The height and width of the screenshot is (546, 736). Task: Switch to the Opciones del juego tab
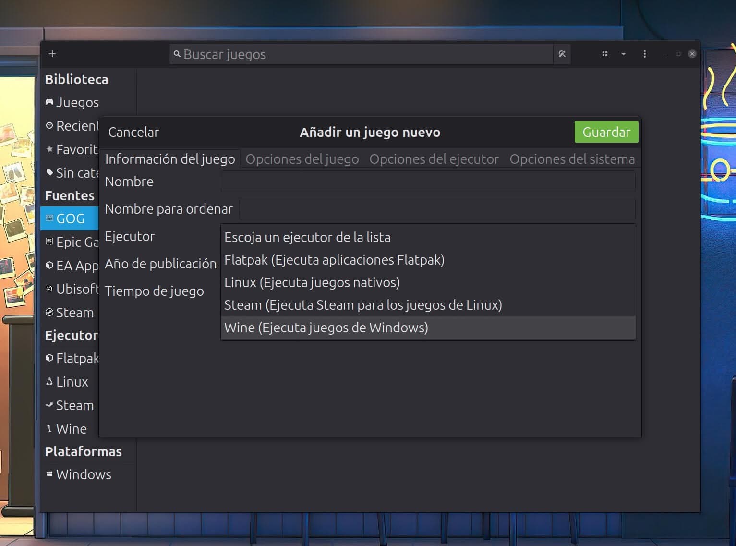tap(302, 159)
